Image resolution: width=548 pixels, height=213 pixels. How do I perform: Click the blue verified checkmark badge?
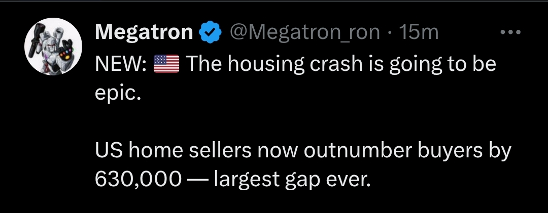point(210,32)
